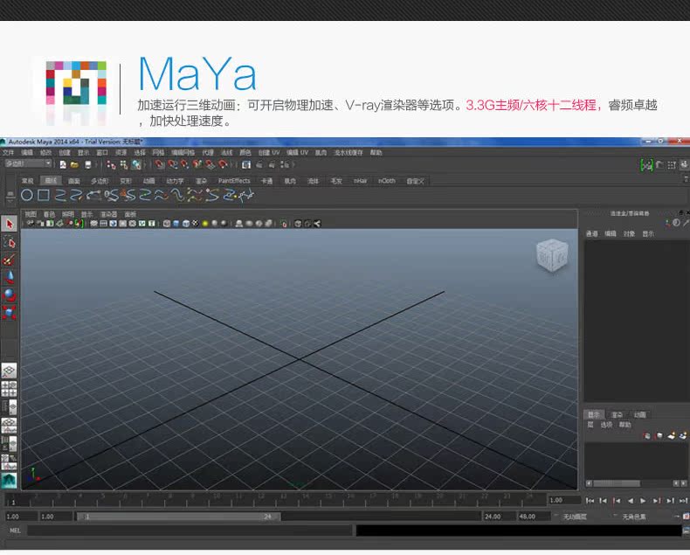Viewport: 690px width, 555px height.
Task: Open the 无角色集 character set dropdown
Action: point(634,517)
